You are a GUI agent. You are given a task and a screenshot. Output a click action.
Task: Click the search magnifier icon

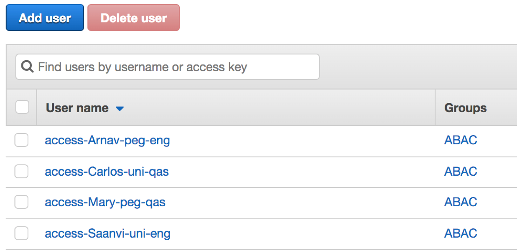point(27,67)
